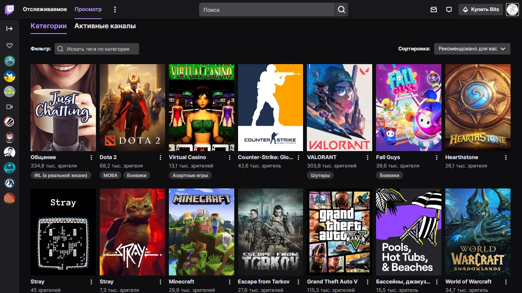Click the heart followed-channels icon in sidebar
The width and height of the screenshot is (522, 293).
10,45
